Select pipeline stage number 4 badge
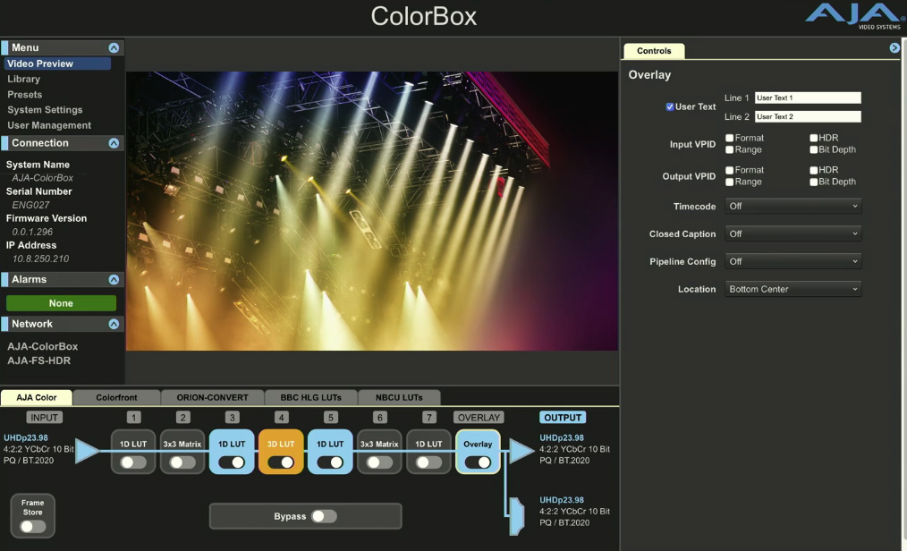 [281, 418]
